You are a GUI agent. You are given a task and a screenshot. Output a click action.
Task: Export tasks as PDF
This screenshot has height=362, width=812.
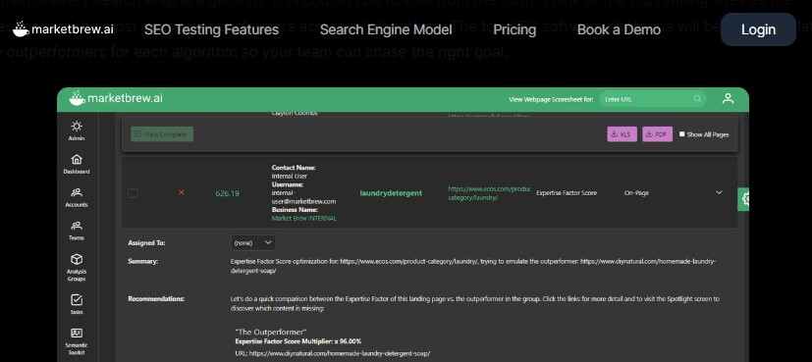(657, 134)
